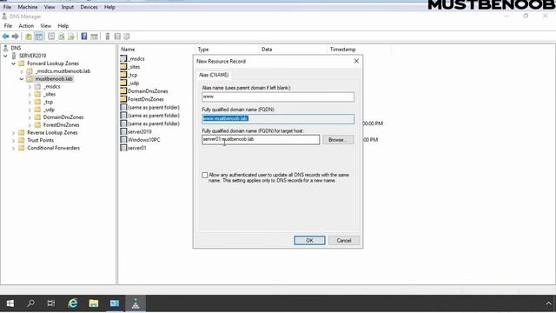Image resolution: width=556 pixels, height=313 pixels.
Task: Expand the _msdcs.mustbenoob.lab zone
Action: tap(22, 71)
